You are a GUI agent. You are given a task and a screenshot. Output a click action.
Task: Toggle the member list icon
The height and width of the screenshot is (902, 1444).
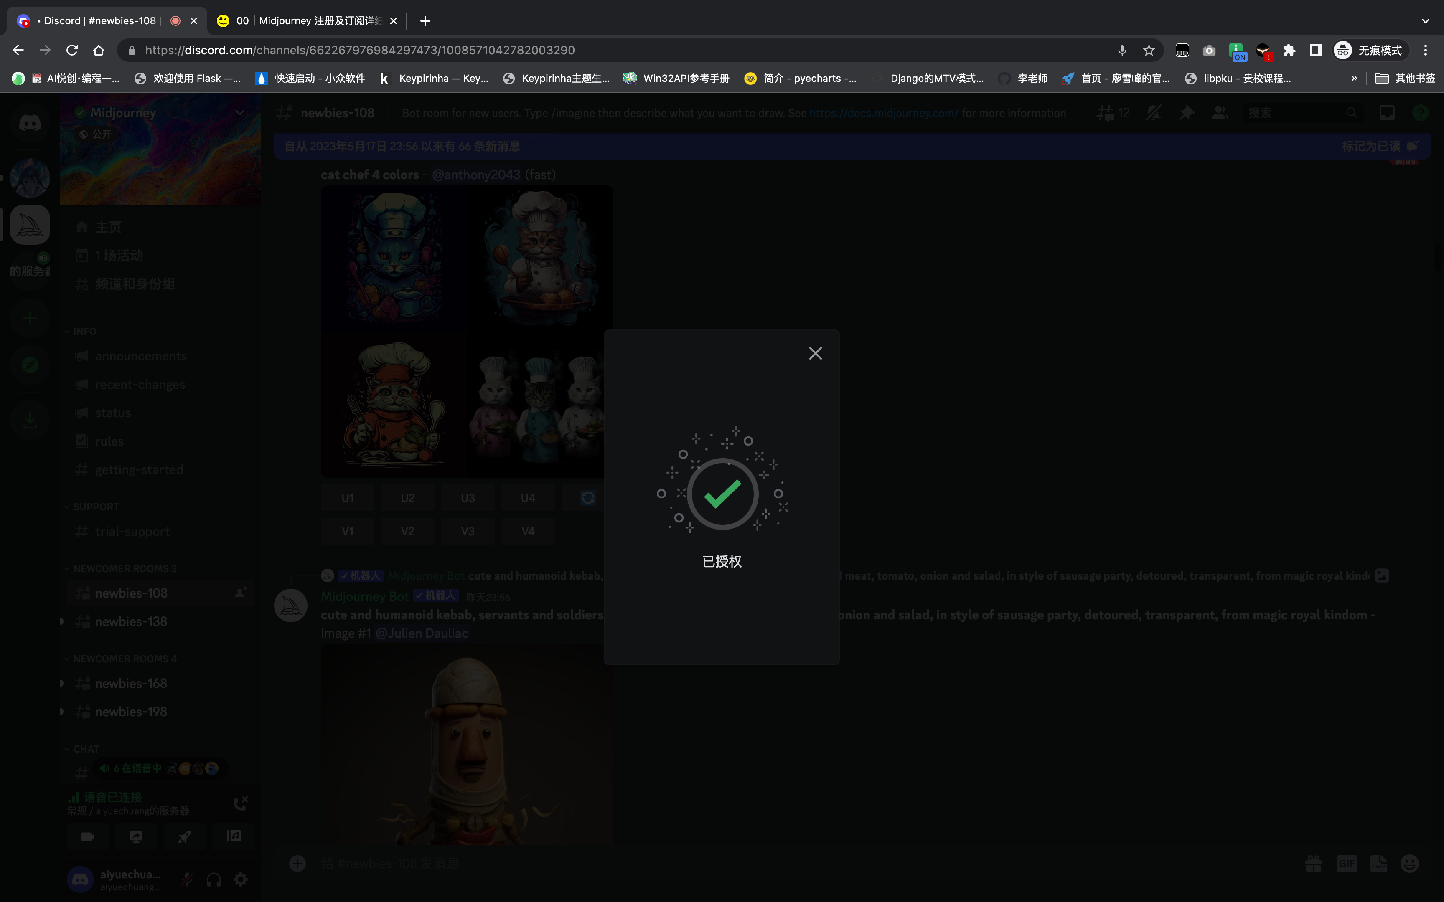click(1220, 113)
